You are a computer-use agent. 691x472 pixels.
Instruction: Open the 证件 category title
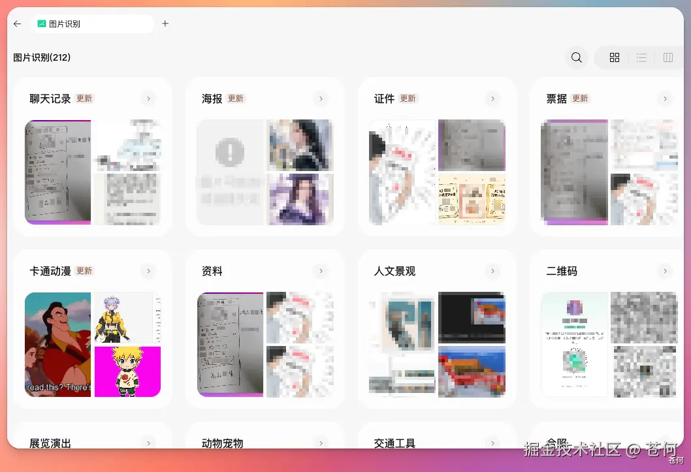pyautogui.click(x=384, y=99)
